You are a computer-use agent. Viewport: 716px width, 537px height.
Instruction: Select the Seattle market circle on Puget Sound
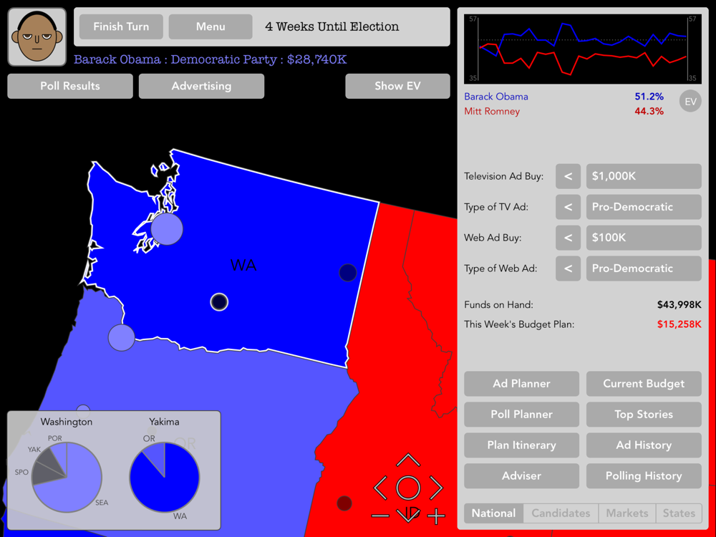[x=167, y=229]
